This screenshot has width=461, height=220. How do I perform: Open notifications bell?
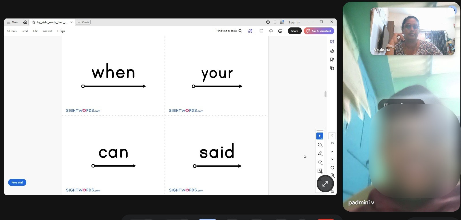point(275,22)
